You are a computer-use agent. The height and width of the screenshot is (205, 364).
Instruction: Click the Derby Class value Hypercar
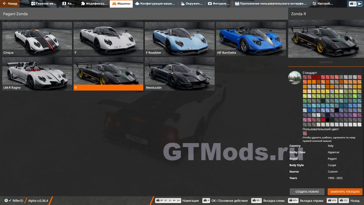[x=334, y=152]
